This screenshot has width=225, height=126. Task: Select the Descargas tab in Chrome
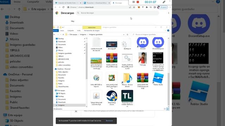click(118, 3)
